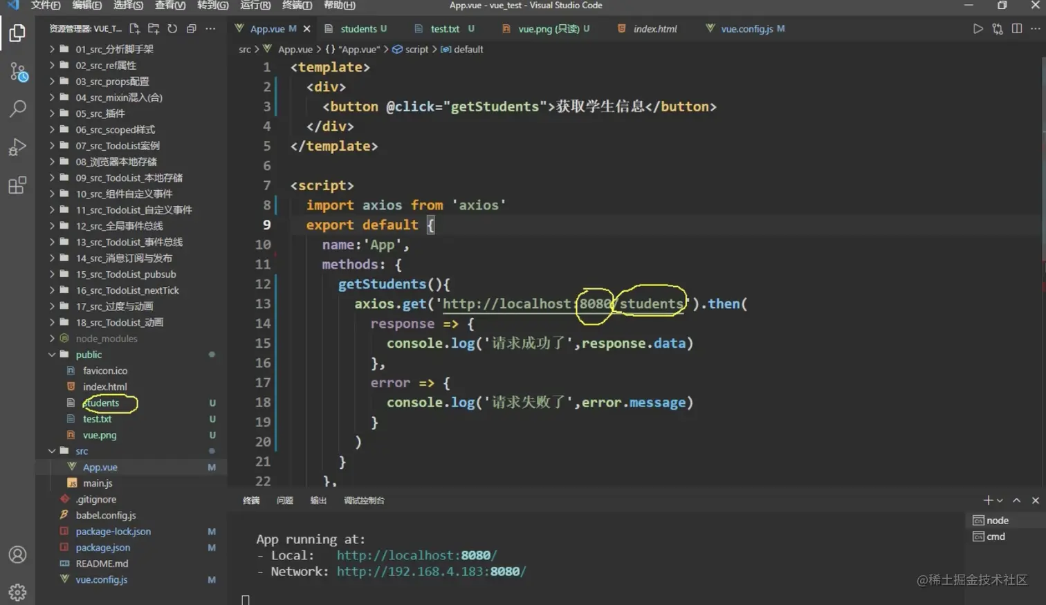Image resolution: width=1046 pixels, height=605 pixels.
Task: Expand the 12_src_全局事件总线 folder
Action: pos(131,225)
